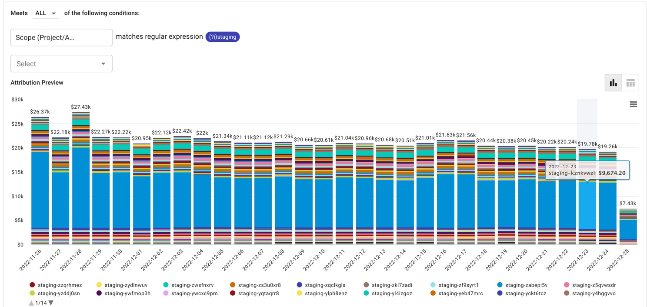This screenshot has width=647, height=307.
Task: Click staging-ywfmop3h legend label
Action: click(x=127, y=294)
